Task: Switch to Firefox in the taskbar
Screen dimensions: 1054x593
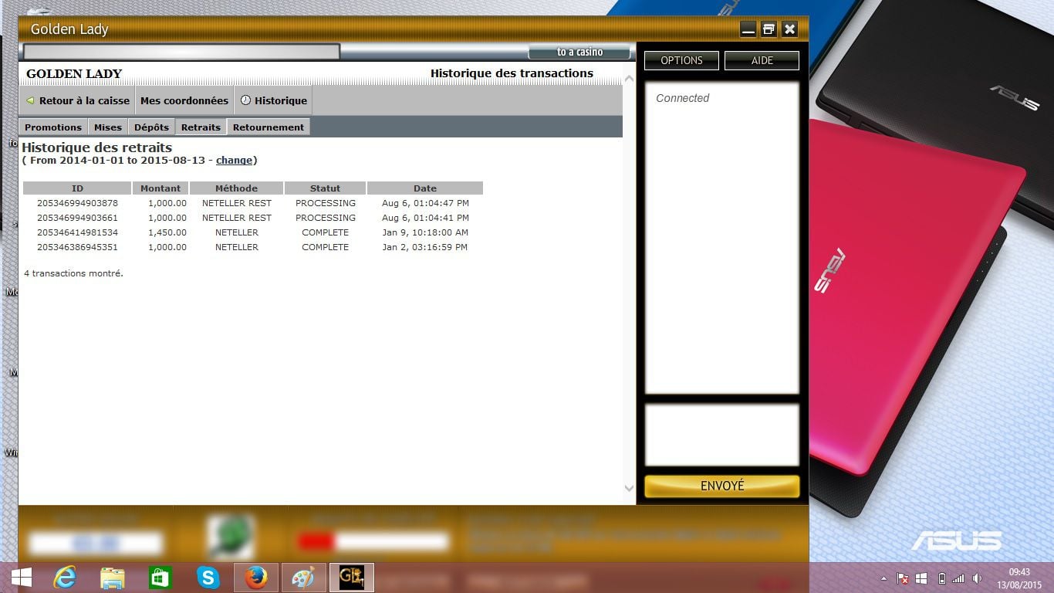Action: 256,578
